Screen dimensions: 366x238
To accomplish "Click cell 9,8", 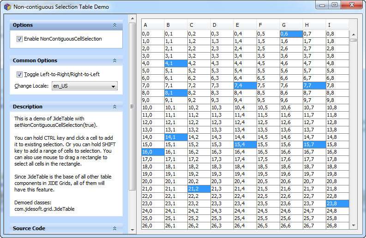I will [337, 101].
